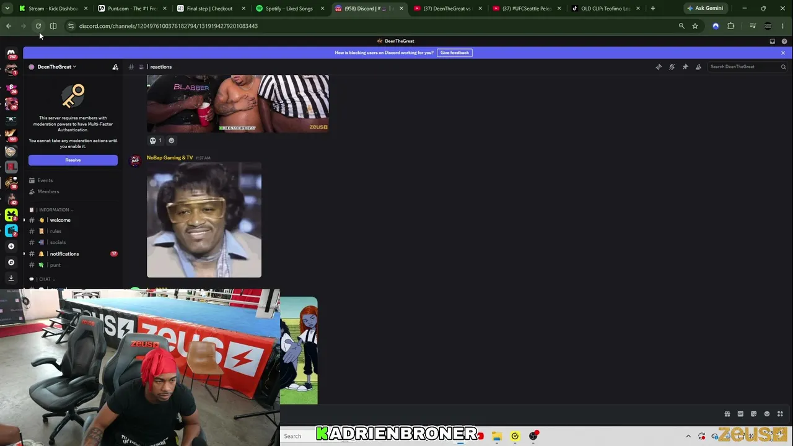Open the Events item in sidebar

tap(73, 180)
